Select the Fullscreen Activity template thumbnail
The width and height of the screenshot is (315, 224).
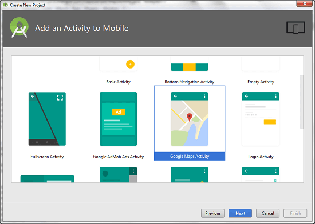pyautogui.click(x=47, y=119)
